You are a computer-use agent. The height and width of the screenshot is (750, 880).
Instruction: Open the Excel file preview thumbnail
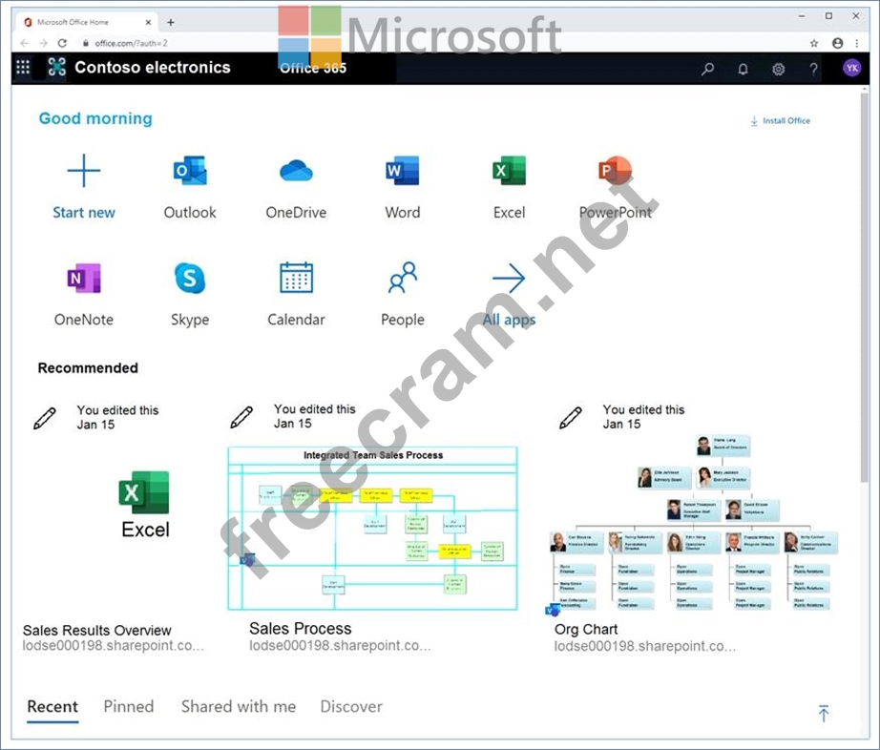tap(145, 505)
